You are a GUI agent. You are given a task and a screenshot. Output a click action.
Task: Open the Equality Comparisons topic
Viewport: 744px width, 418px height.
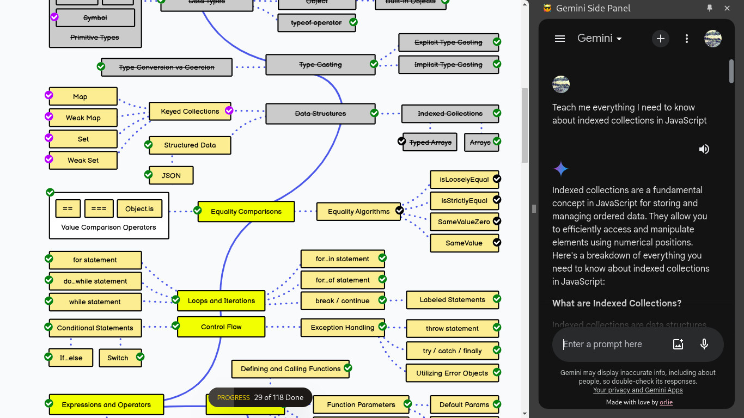point(246,212)
